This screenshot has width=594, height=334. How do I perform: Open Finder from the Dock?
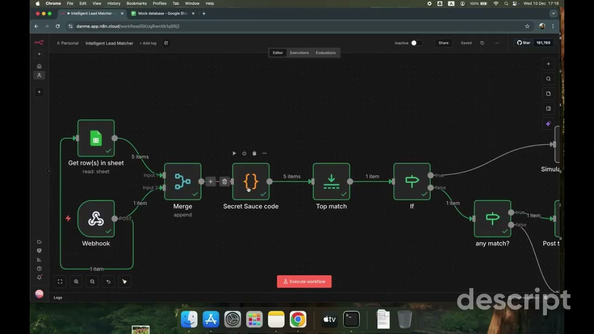(x=189, y=319)
